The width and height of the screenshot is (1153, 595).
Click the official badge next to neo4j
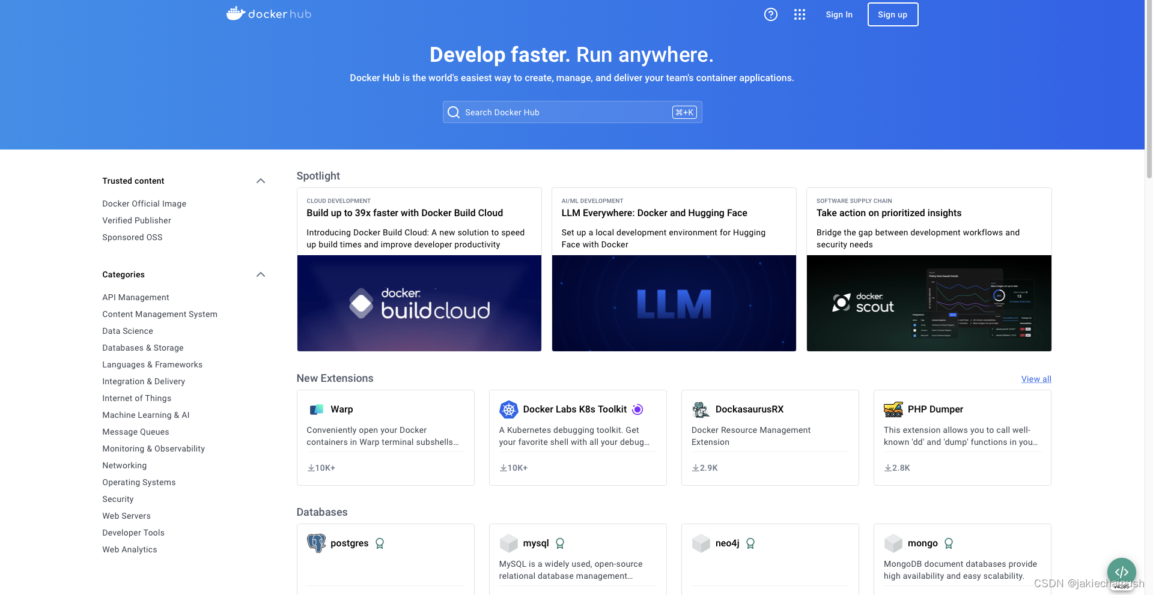click(x=750, y=543)
